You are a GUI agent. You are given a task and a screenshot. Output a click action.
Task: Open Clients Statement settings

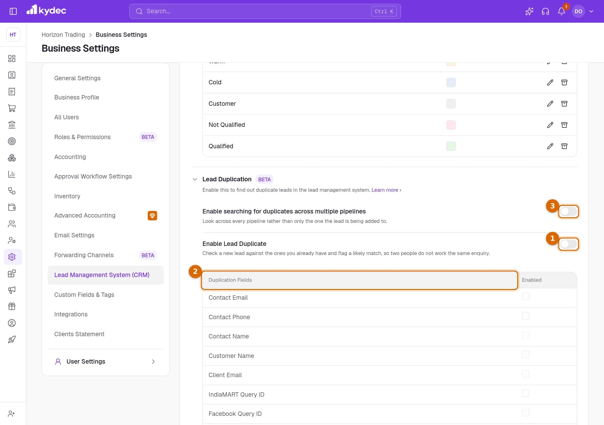106,334
